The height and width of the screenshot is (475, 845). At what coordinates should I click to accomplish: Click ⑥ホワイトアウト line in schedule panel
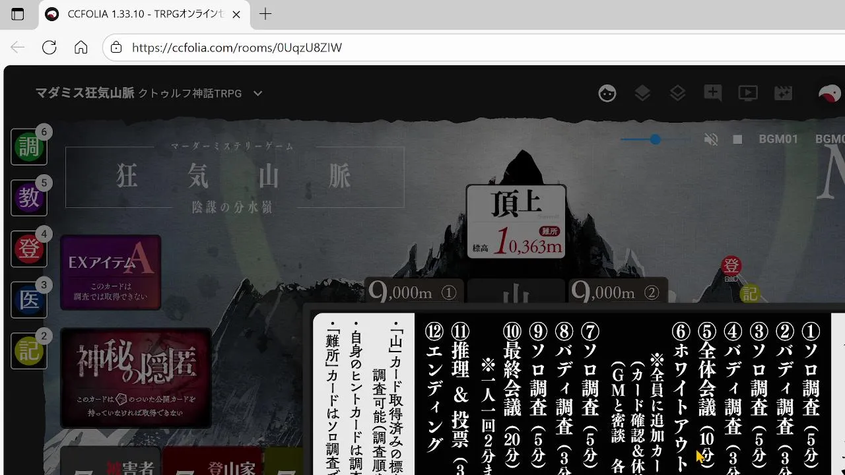pos(681,398)
